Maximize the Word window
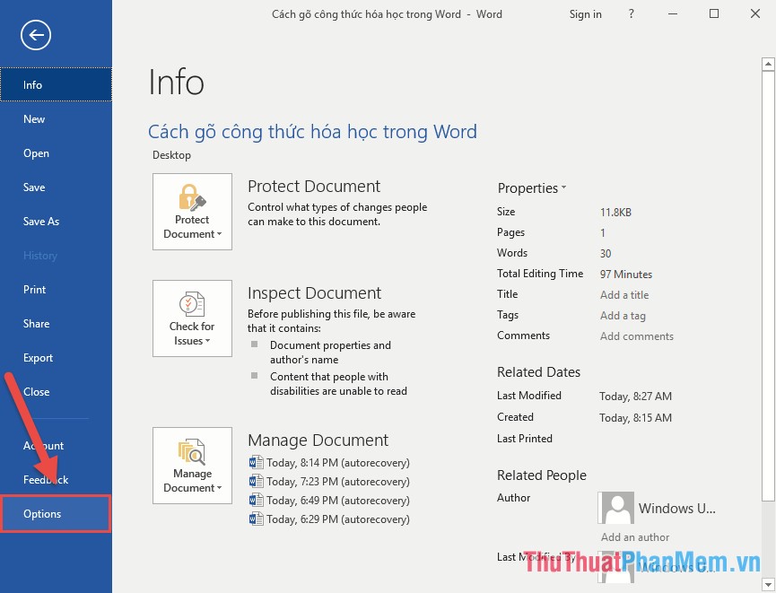 pos(713,13)
